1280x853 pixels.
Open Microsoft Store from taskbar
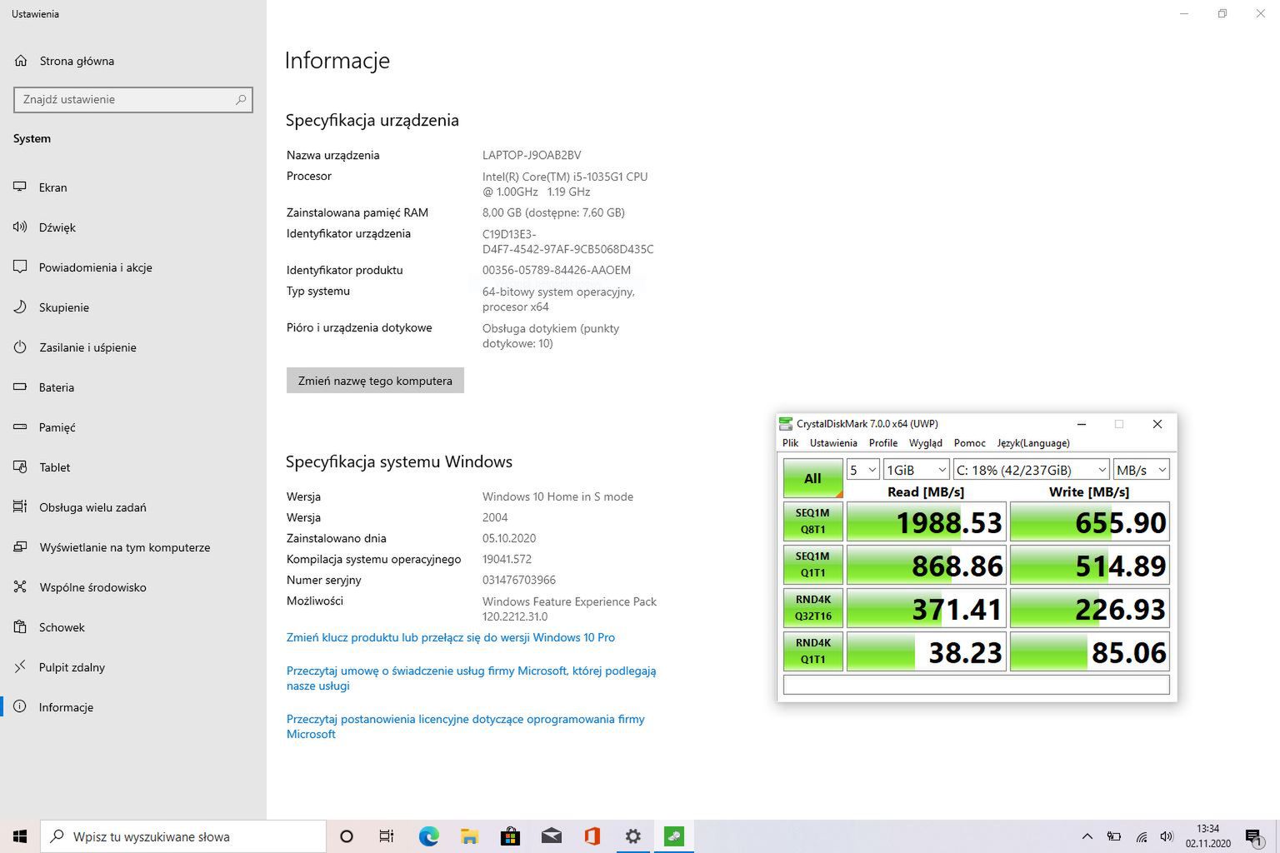pos(510,836)
